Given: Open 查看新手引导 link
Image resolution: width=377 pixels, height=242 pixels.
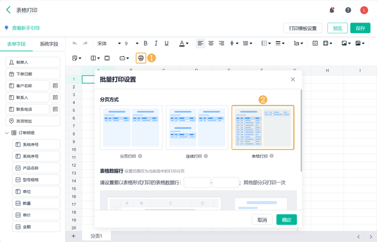Looking at the screenshot, I should (26, 28).
